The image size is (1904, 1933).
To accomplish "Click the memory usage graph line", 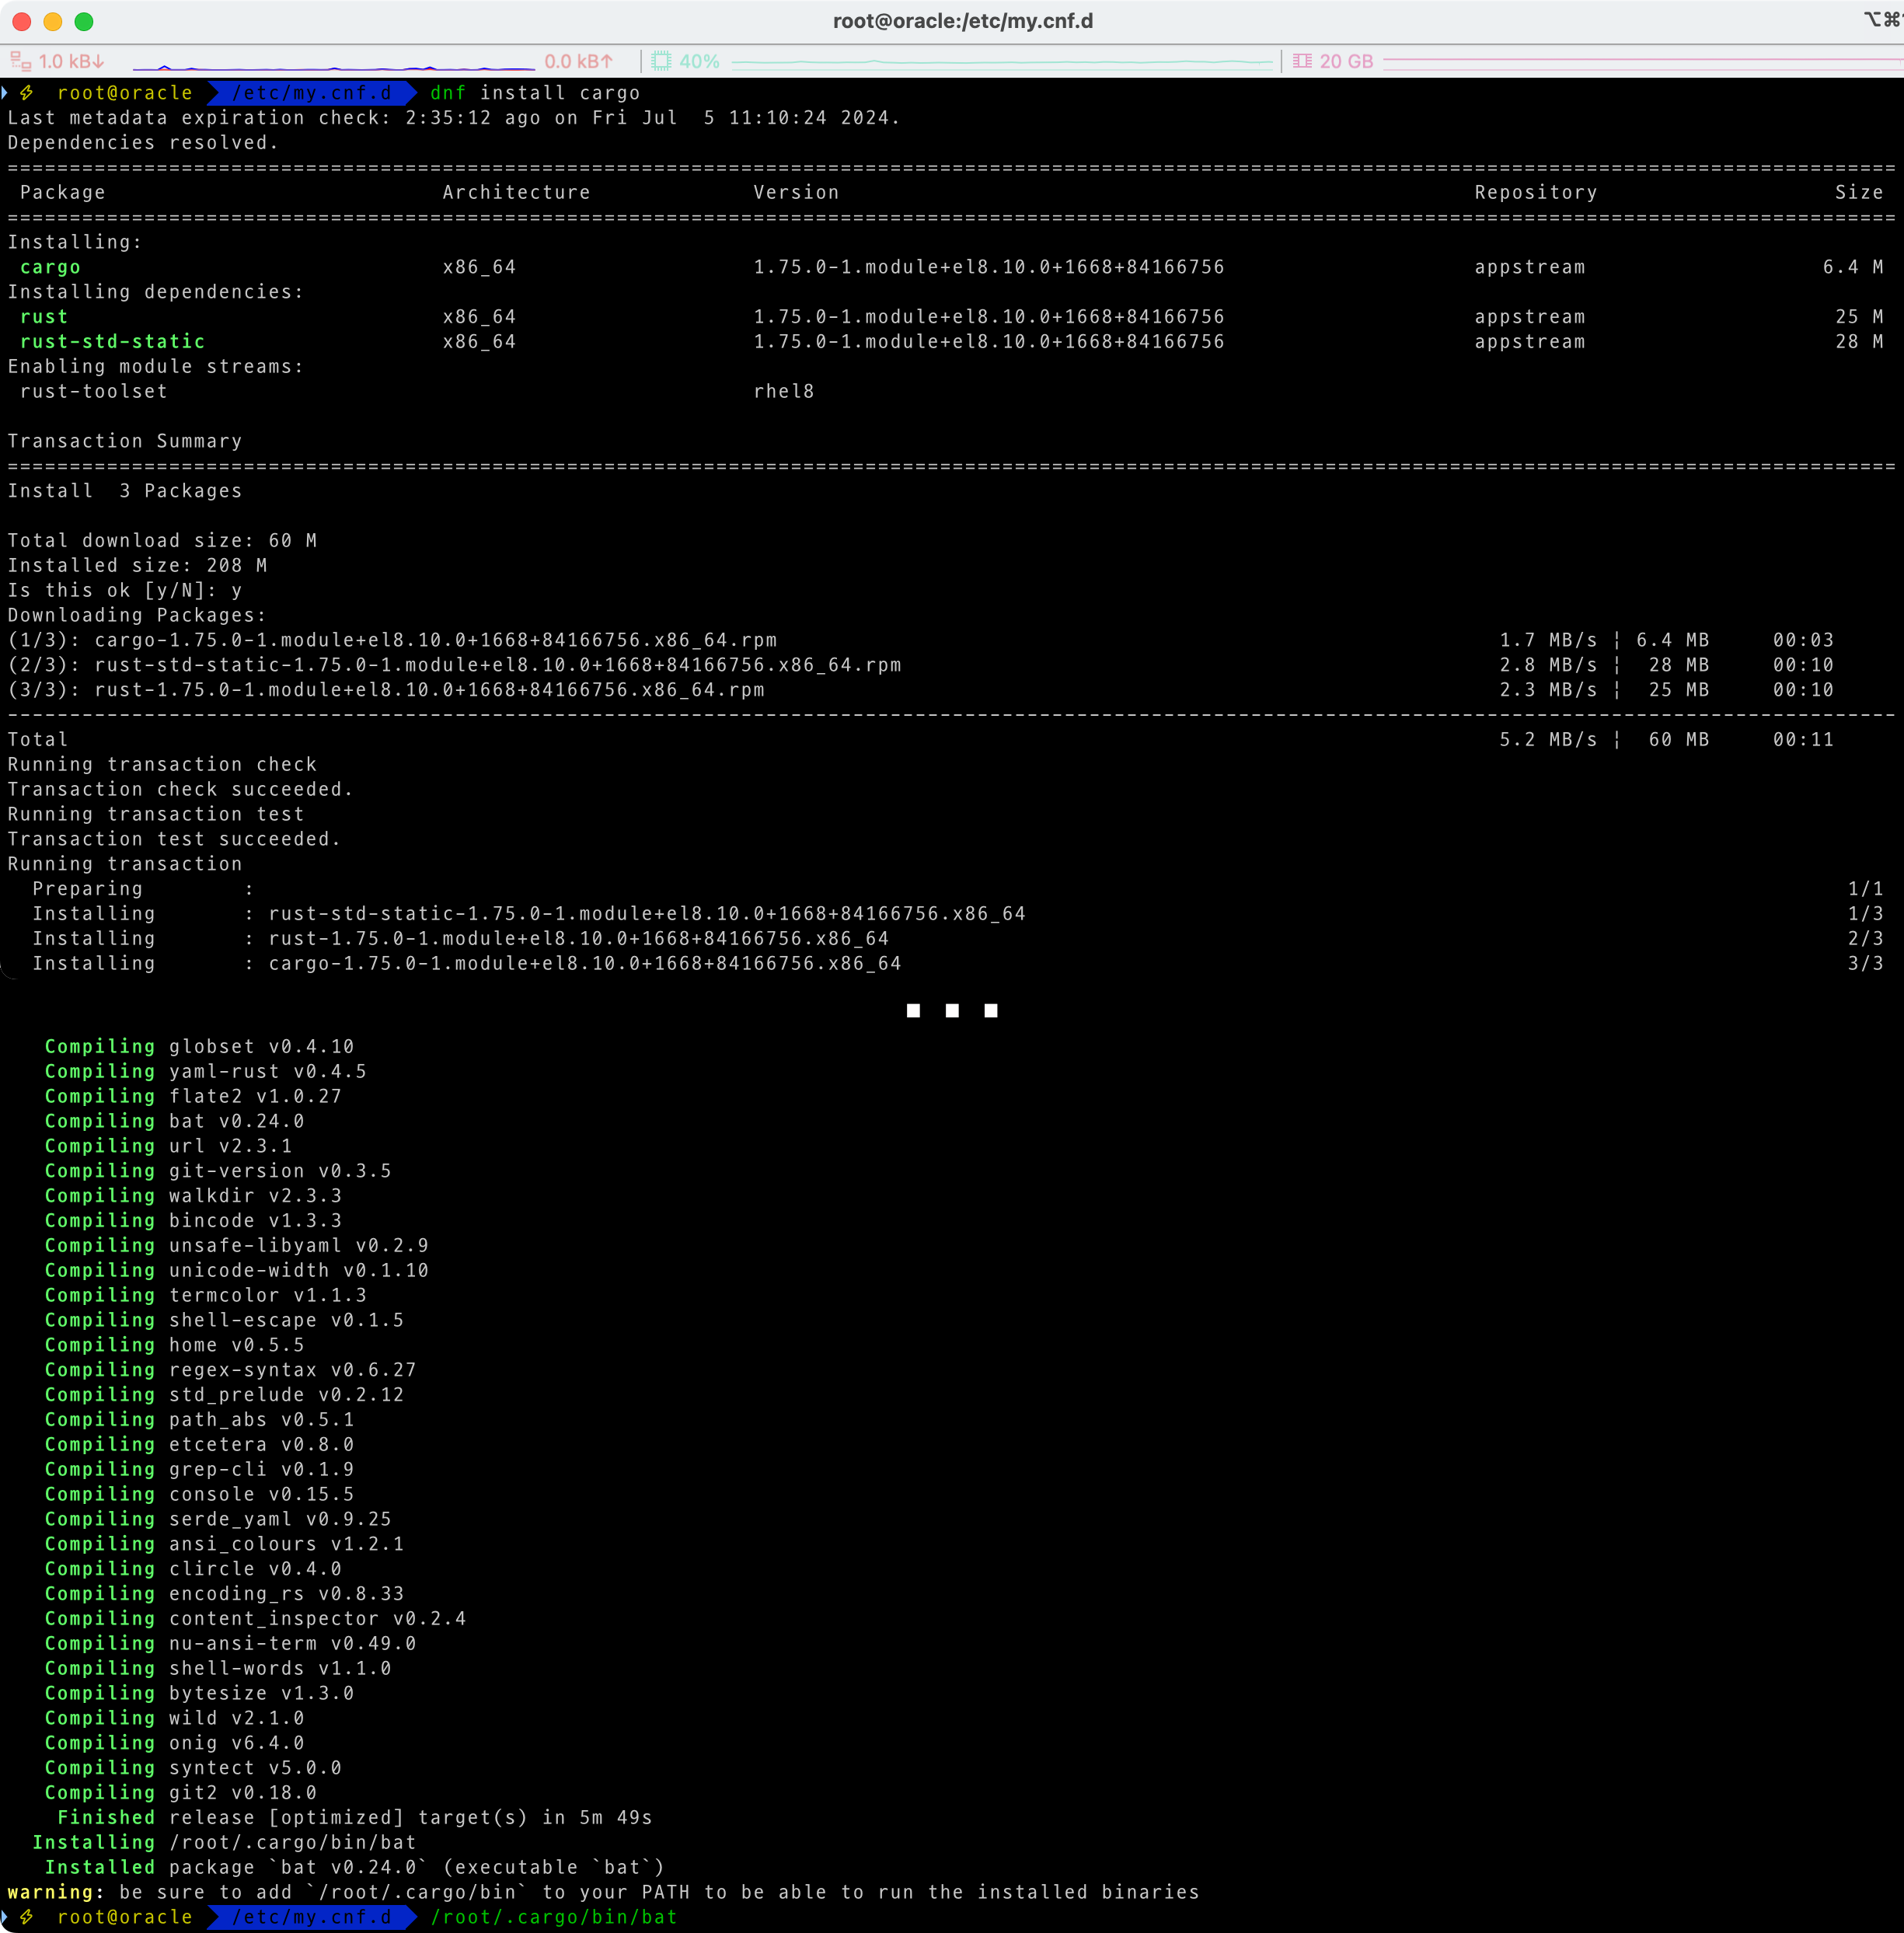I will coord(1640,61).
